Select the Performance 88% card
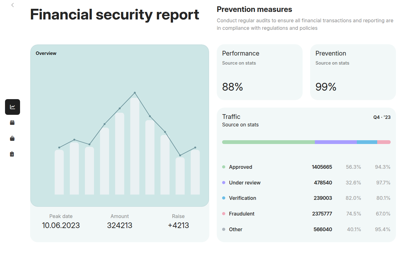Screen dimensions: 401x261 259,72
